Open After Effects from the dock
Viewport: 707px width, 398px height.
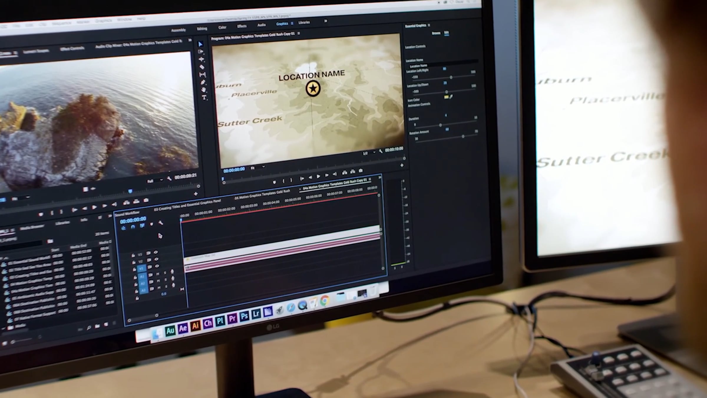pos(183,328)
